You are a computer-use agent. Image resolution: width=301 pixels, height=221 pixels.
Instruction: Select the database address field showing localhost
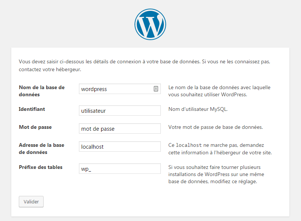pyautogui.click(x=120, y=146)
